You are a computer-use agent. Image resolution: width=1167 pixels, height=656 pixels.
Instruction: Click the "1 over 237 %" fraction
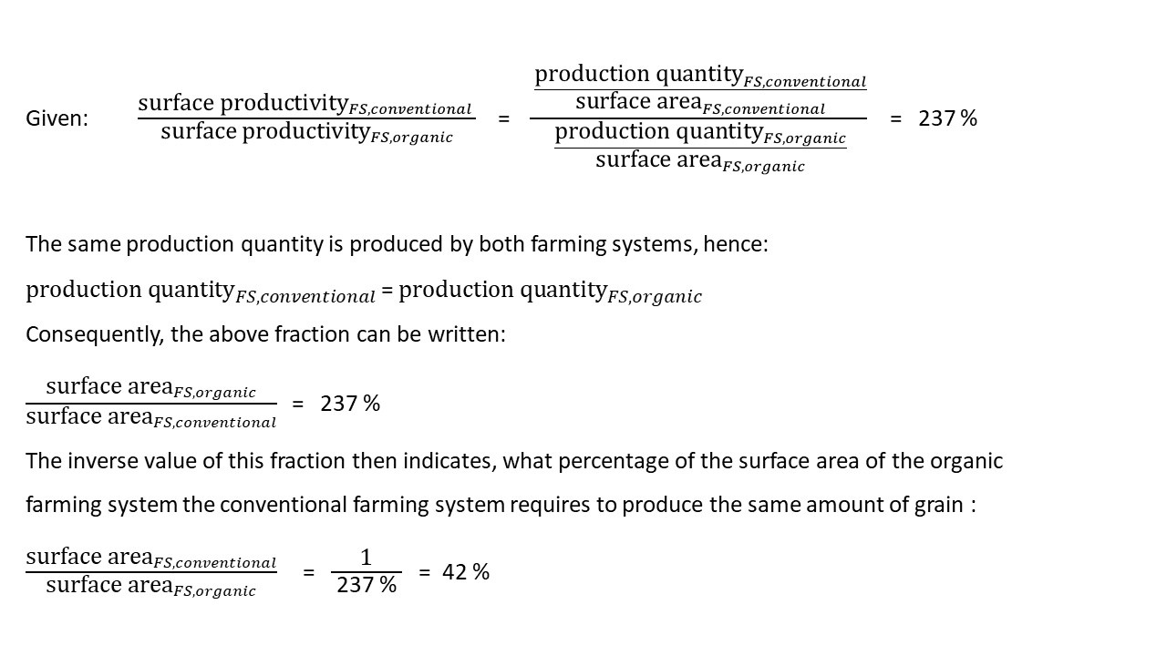(x=366, y=572)
